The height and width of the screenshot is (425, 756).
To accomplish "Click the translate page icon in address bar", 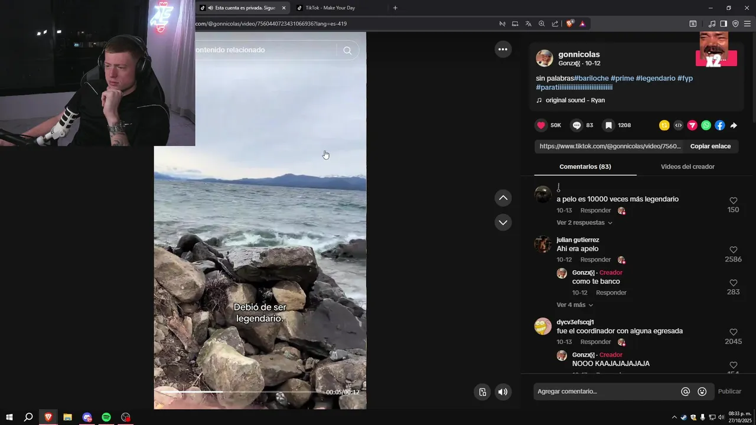I will pyautogui.click(x=528, y=24).
